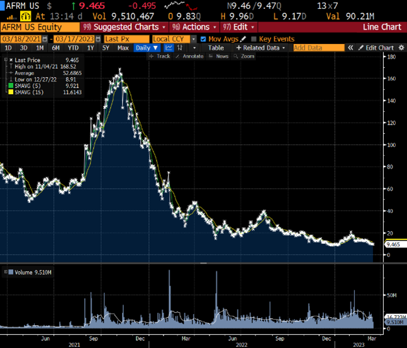This screenshot has width=407, height=348.
Task: Click the start date field 03/18/2021
Action: [21, 39]
